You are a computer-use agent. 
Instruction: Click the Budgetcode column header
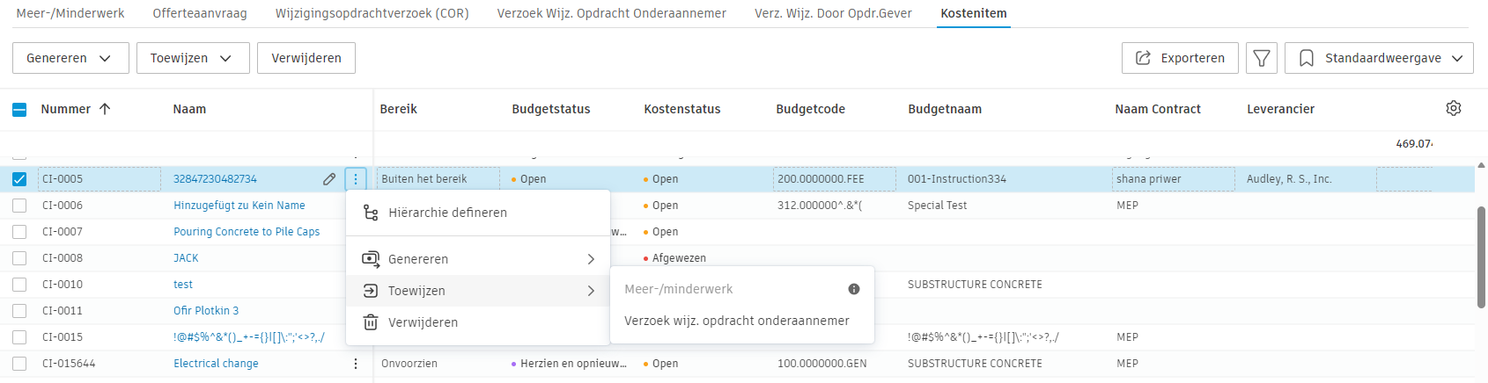pyautogui.click(x=811, y=109)
